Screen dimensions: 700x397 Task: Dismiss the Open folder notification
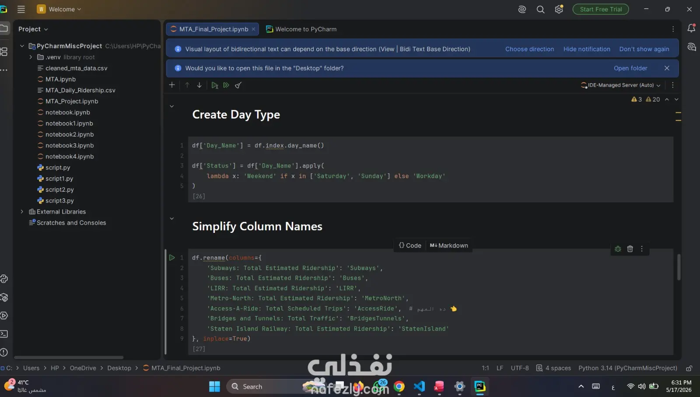coord(667,68)
